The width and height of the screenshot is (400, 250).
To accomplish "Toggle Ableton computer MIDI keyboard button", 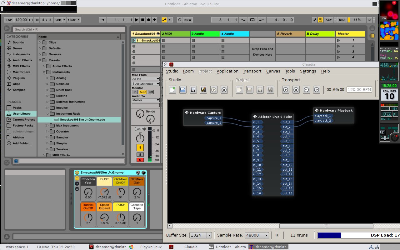I will click(x=320, y=20).
